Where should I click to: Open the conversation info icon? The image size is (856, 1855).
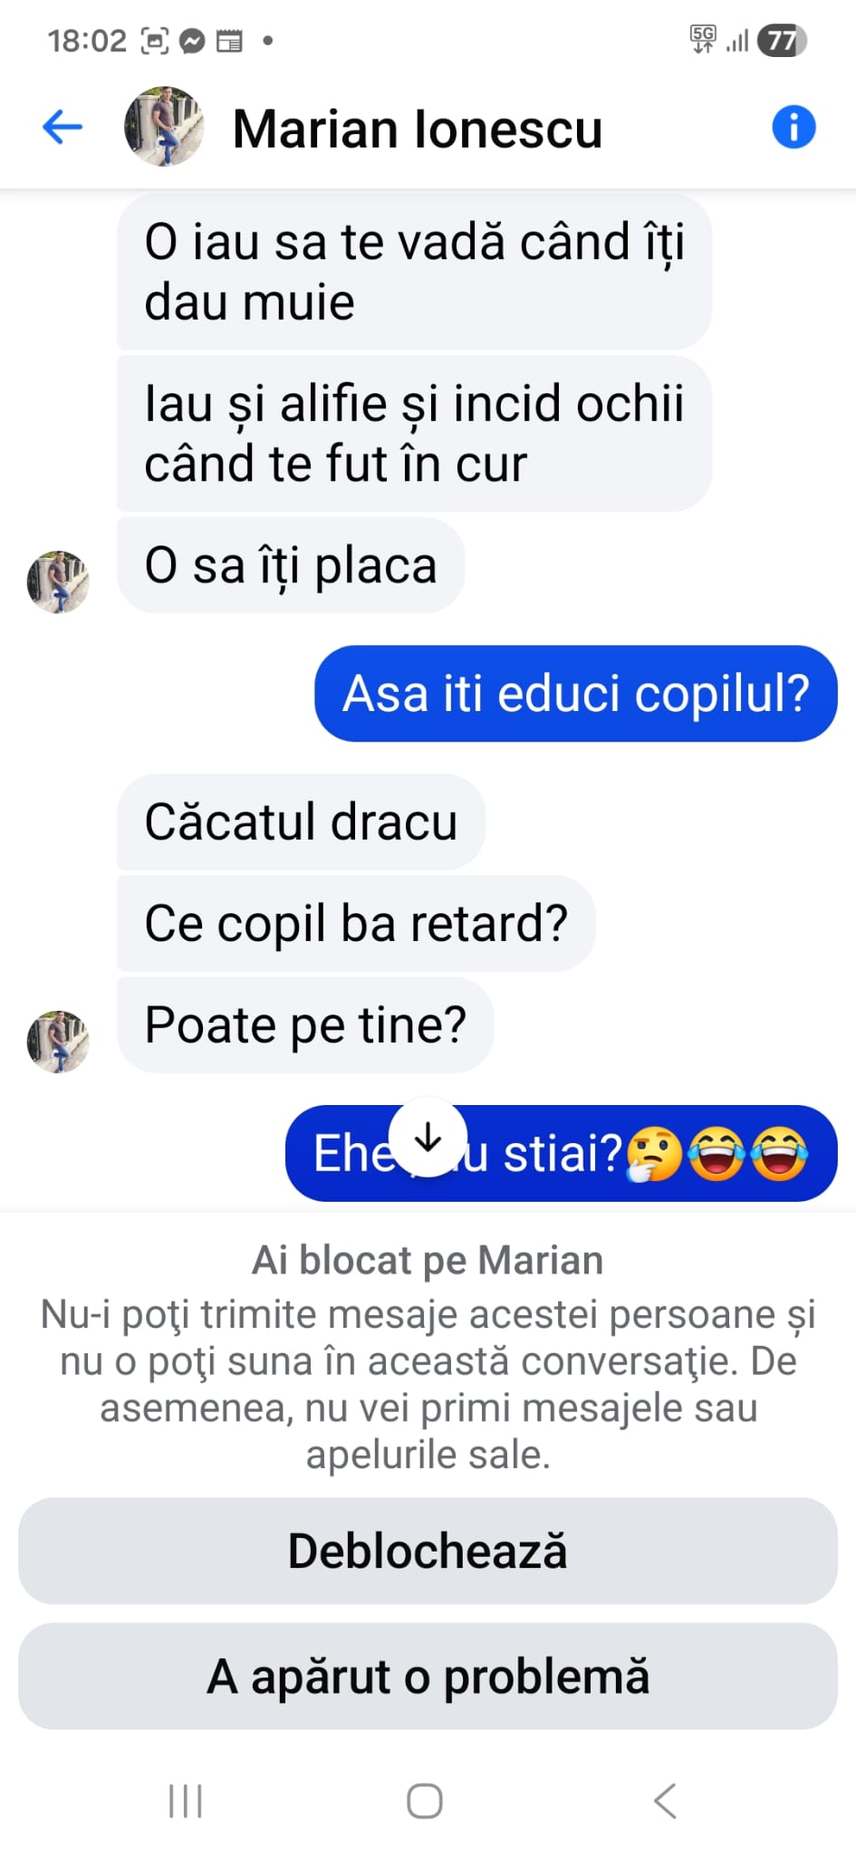793,127
